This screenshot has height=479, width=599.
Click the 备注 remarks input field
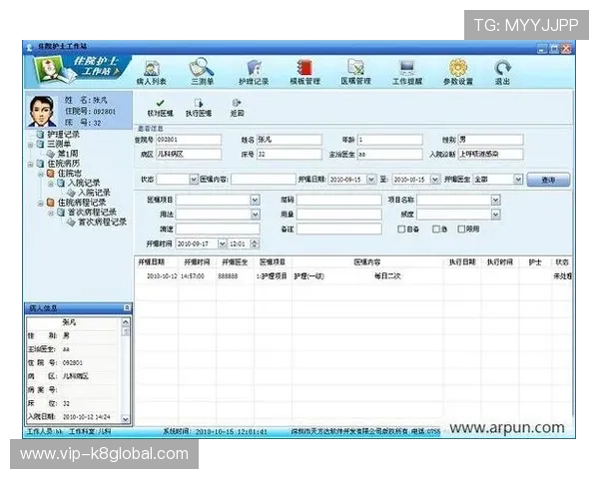[339, 229]
